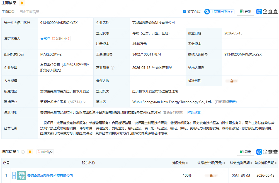The image size is (279, 183).
Task: Open 股权结构 equity structure button
Action: tap(45, 152)
